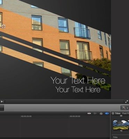Enter full-screen viewer mode
Screen dimensions: 129x139
tap(127, 101)
